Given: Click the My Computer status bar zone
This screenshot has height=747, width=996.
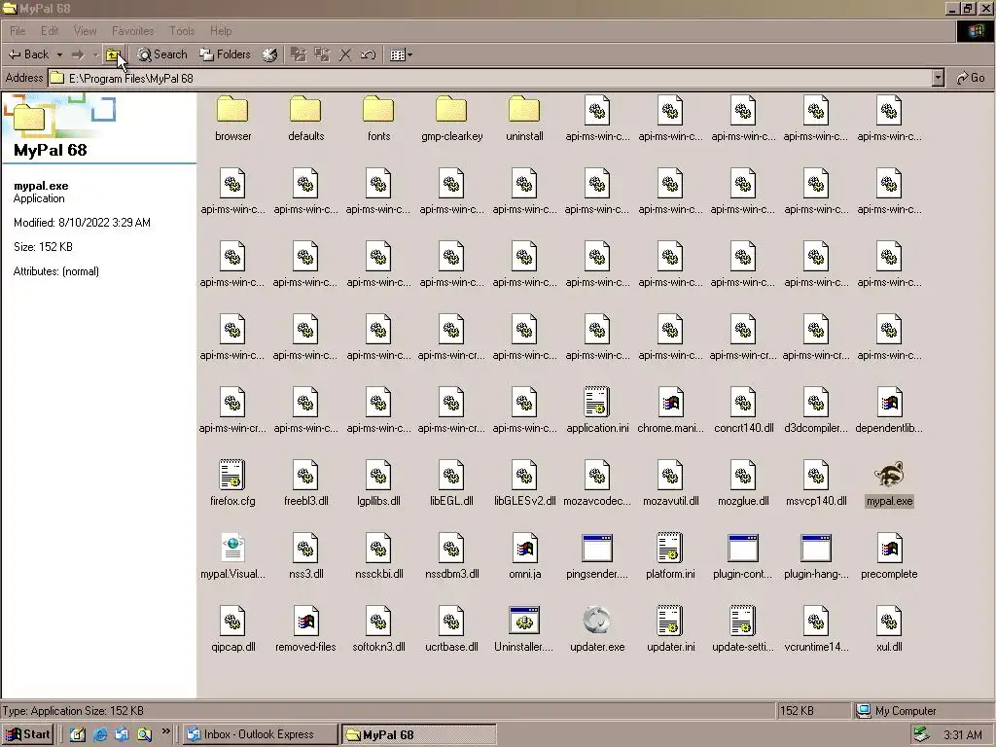Looking at the screenshot, I should coord(922,711).
